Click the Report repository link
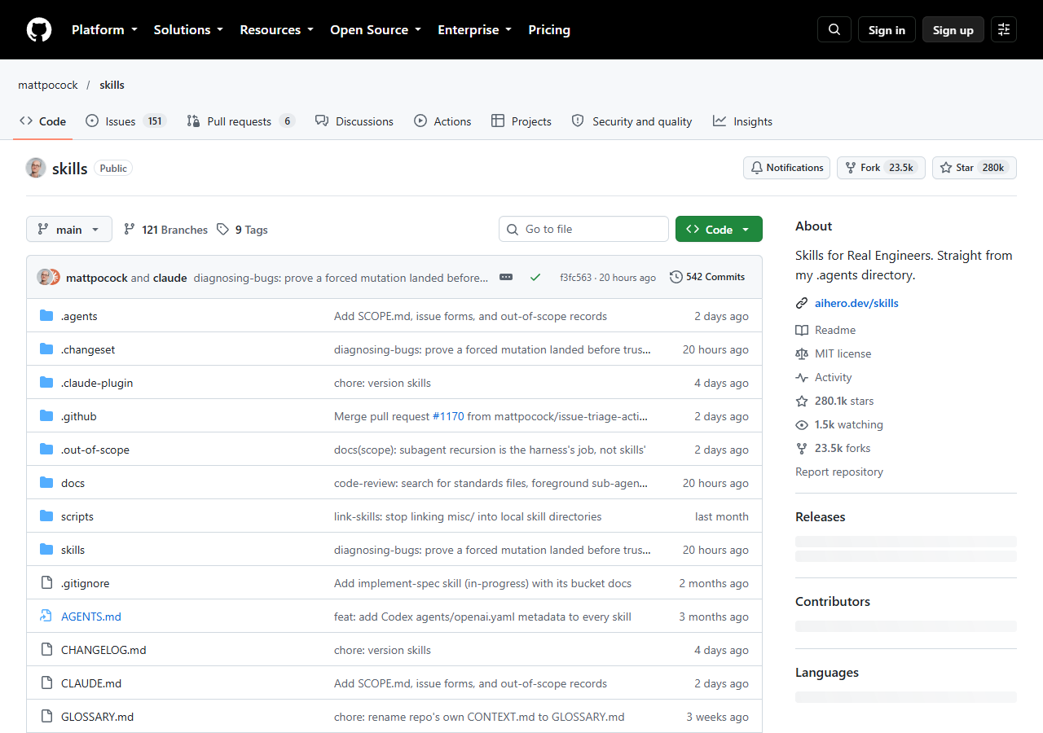The image size is (1043, 733). [839, 472]
